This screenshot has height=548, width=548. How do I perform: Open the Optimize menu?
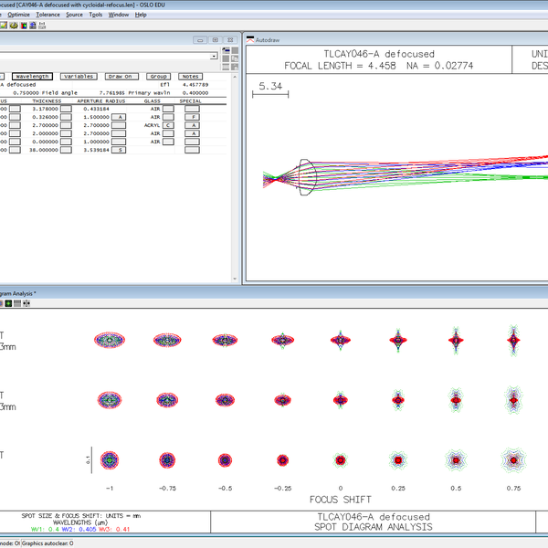click(17, 16)
